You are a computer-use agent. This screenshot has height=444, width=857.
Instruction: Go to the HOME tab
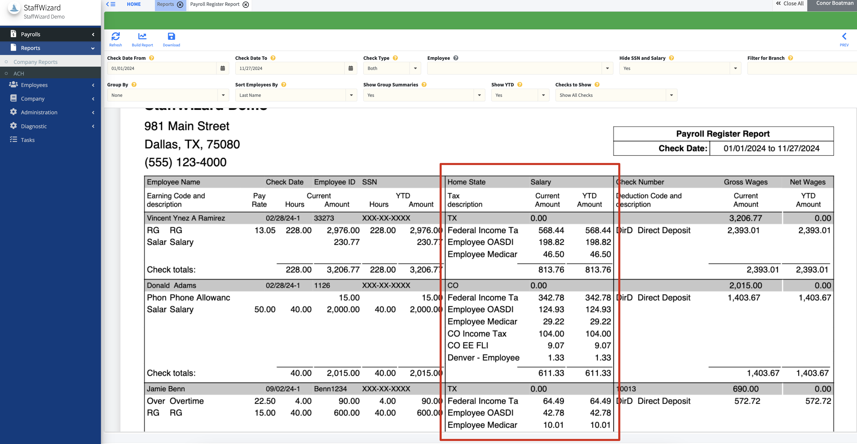[x=134, y=4]
